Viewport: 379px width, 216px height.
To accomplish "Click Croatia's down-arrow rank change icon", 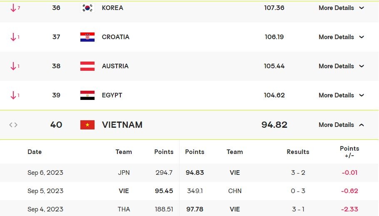I will 13,37.
